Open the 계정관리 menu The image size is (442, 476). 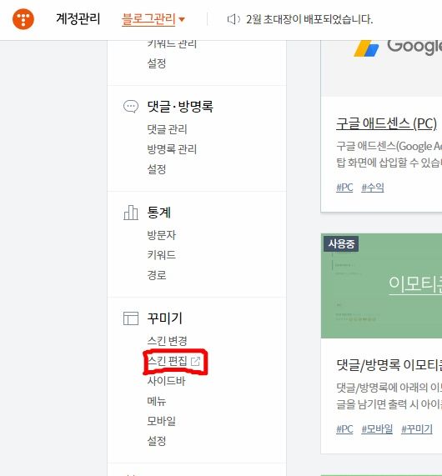point(78,19)
